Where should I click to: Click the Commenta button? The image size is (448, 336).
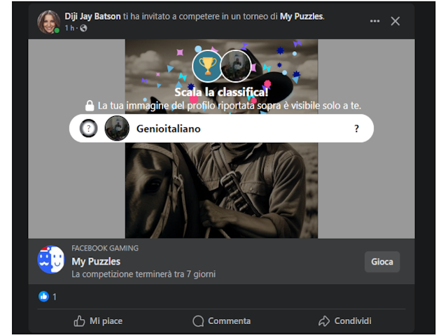(x=221, y=321)
